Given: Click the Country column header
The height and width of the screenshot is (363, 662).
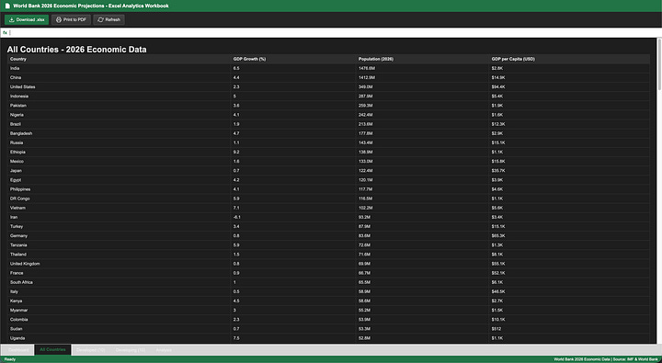Looking at the screenshot, I should 119,59.
